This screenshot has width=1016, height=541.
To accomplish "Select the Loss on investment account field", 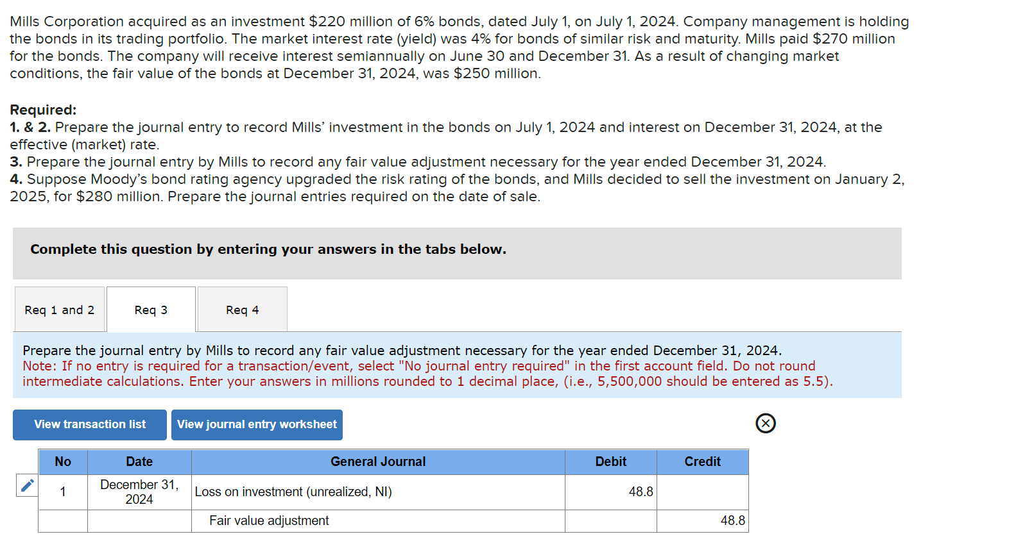I will click(x=293, y=492).
